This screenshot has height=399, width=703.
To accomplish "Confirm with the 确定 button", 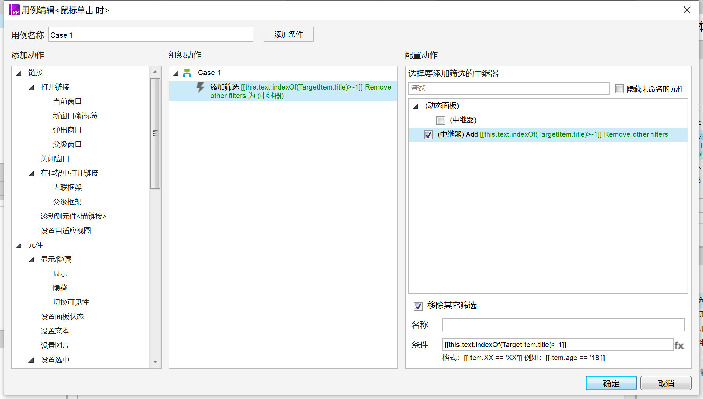I will pyautogui.click(x=611, y=383).
